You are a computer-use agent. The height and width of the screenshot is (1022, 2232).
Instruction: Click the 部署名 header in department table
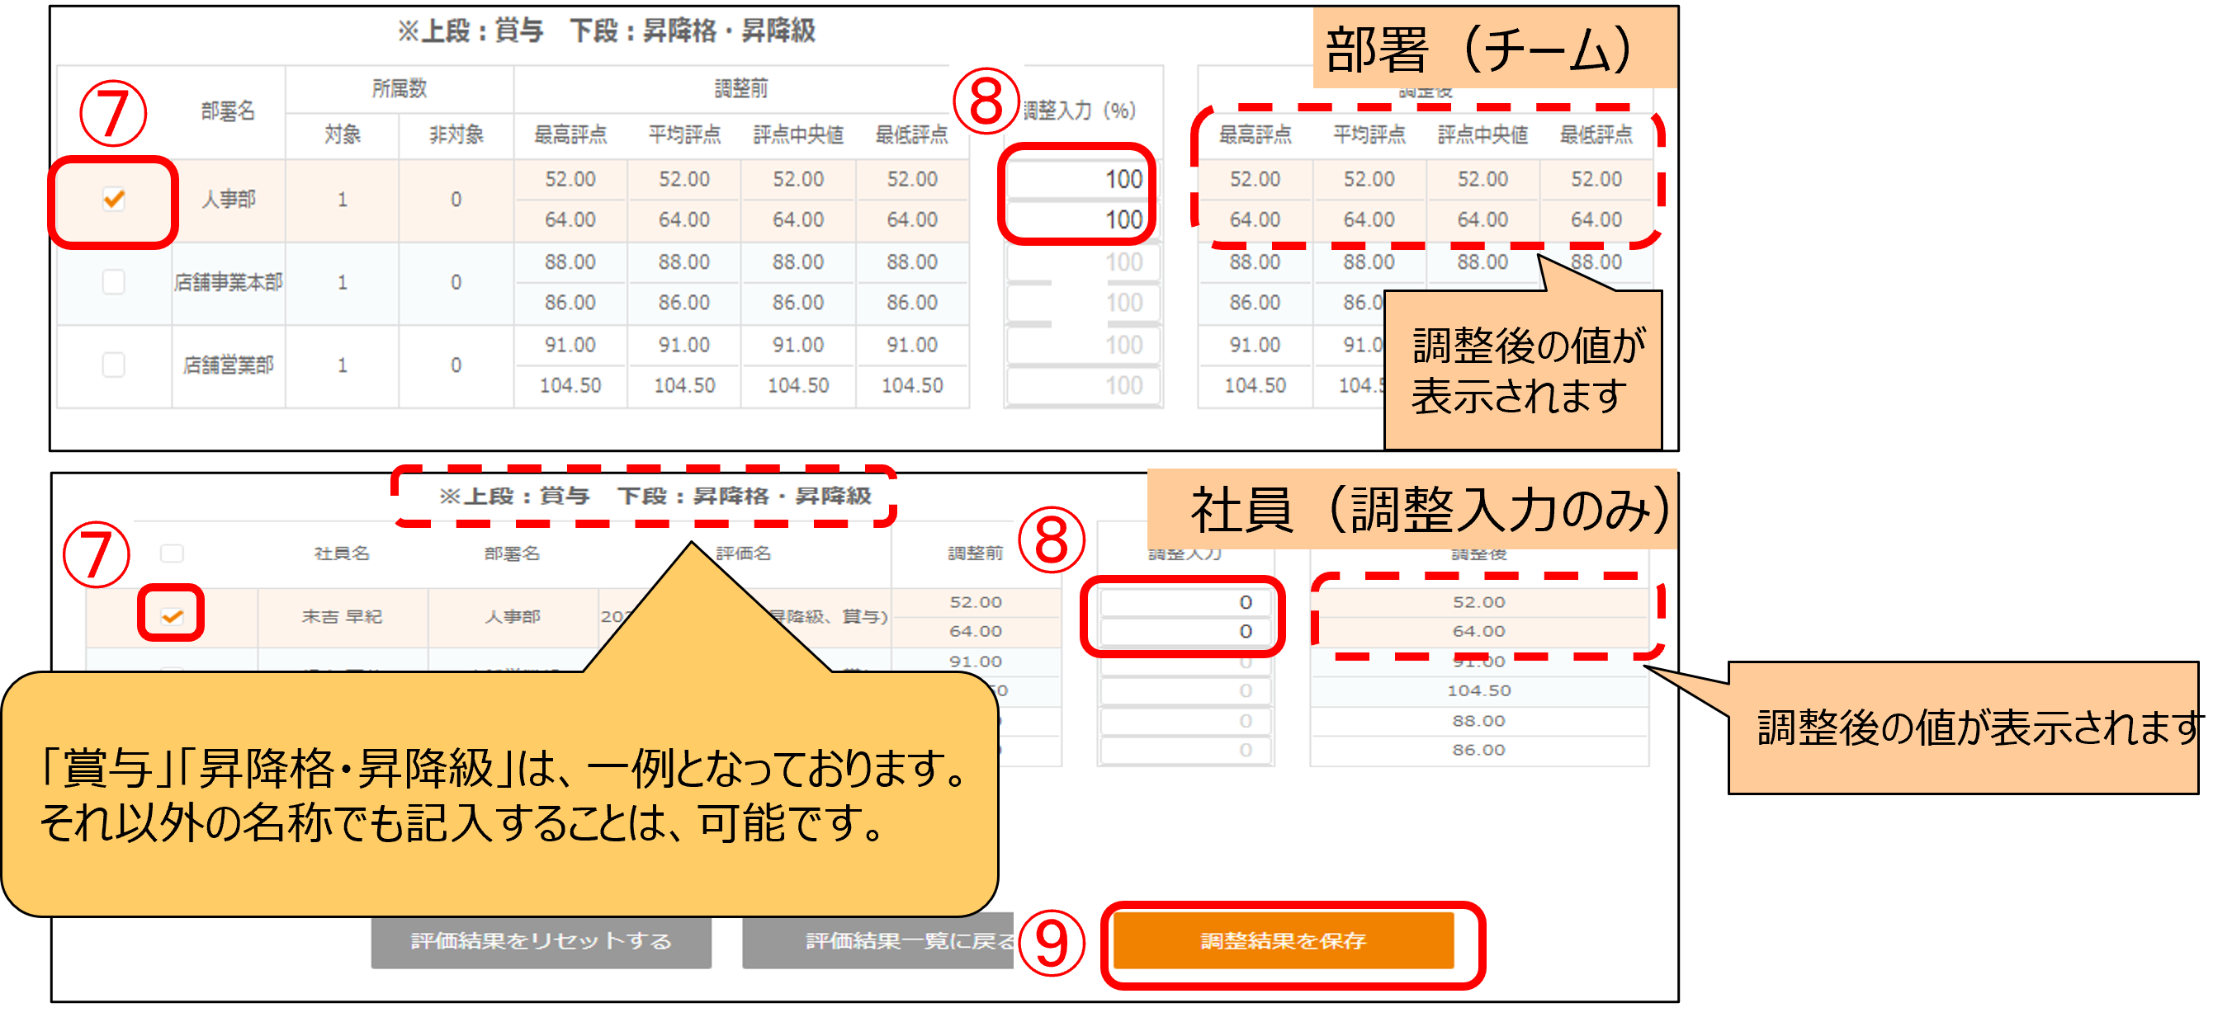tap(228, 111)
